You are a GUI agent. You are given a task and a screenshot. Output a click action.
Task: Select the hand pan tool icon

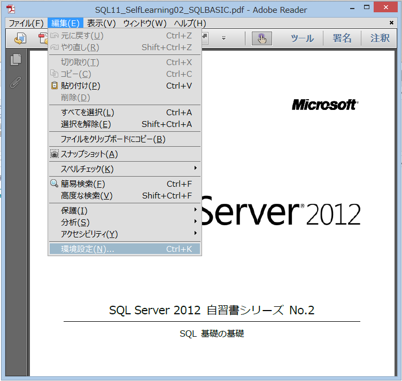point(261,38)
